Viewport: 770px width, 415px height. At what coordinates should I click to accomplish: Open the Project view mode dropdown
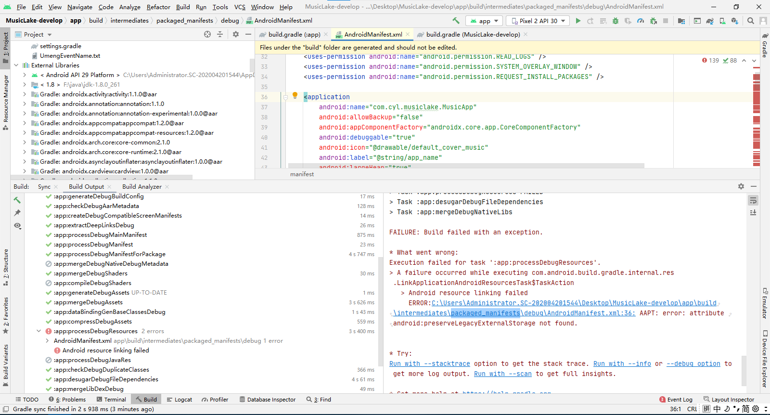pyautogui.click(x=34, y=34)
